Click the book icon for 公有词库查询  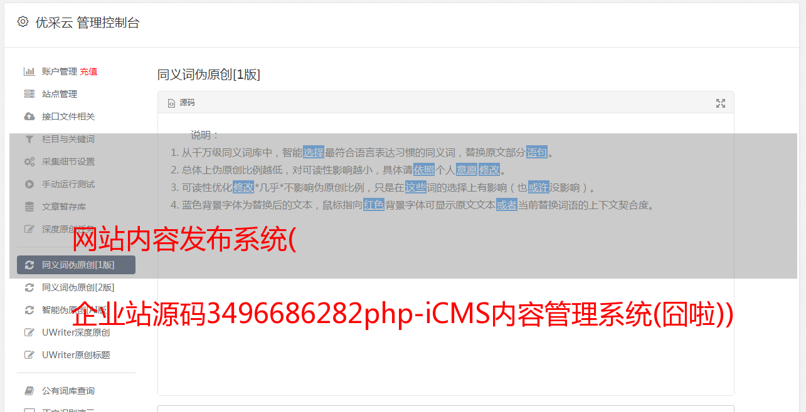(29, 391)
